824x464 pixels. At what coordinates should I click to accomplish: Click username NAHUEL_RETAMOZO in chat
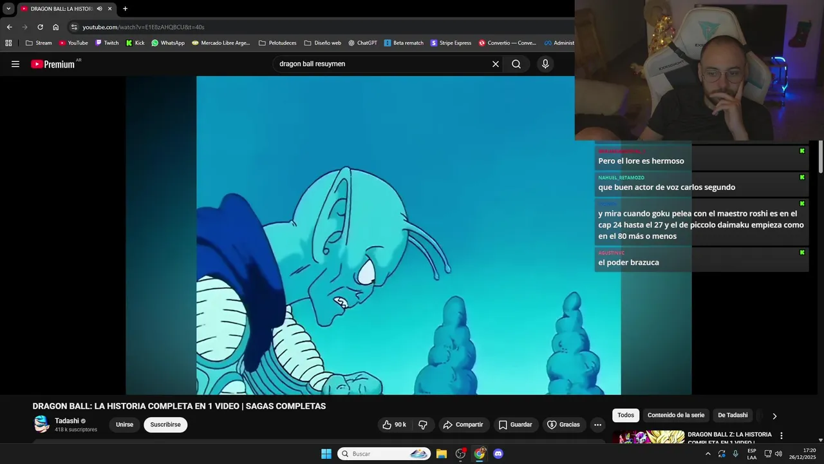[x=621, y=177]
